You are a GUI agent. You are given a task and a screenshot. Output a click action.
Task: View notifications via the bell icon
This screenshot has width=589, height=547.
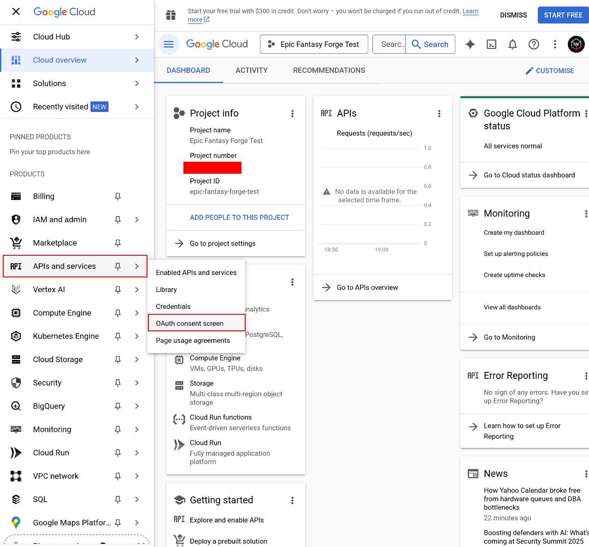pos(512,44)
